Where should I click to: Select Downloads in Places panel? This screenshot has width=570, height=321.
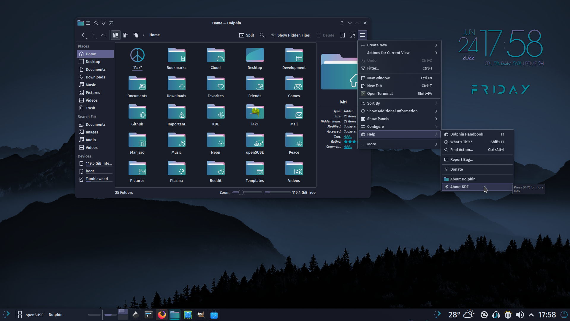pos(95,77)
